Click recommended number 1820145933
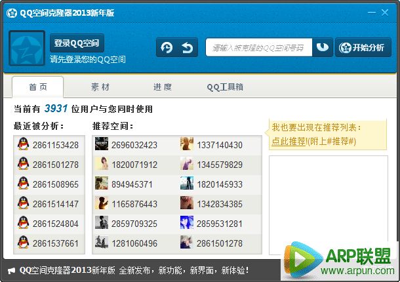400x282 pixels. pyautogui.click(x=220, y=184)
